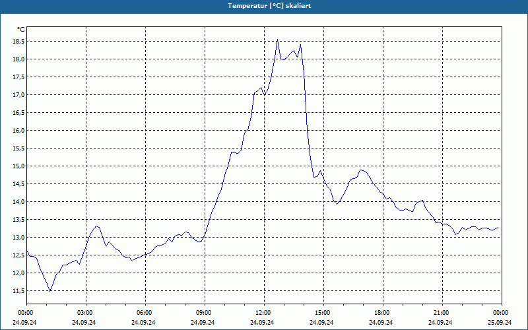Click the 14,5 y-axis value

[18, 184]
